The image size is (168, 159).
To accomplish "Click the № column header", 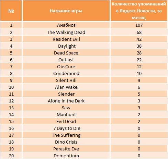I will click(x=11, y=11).
